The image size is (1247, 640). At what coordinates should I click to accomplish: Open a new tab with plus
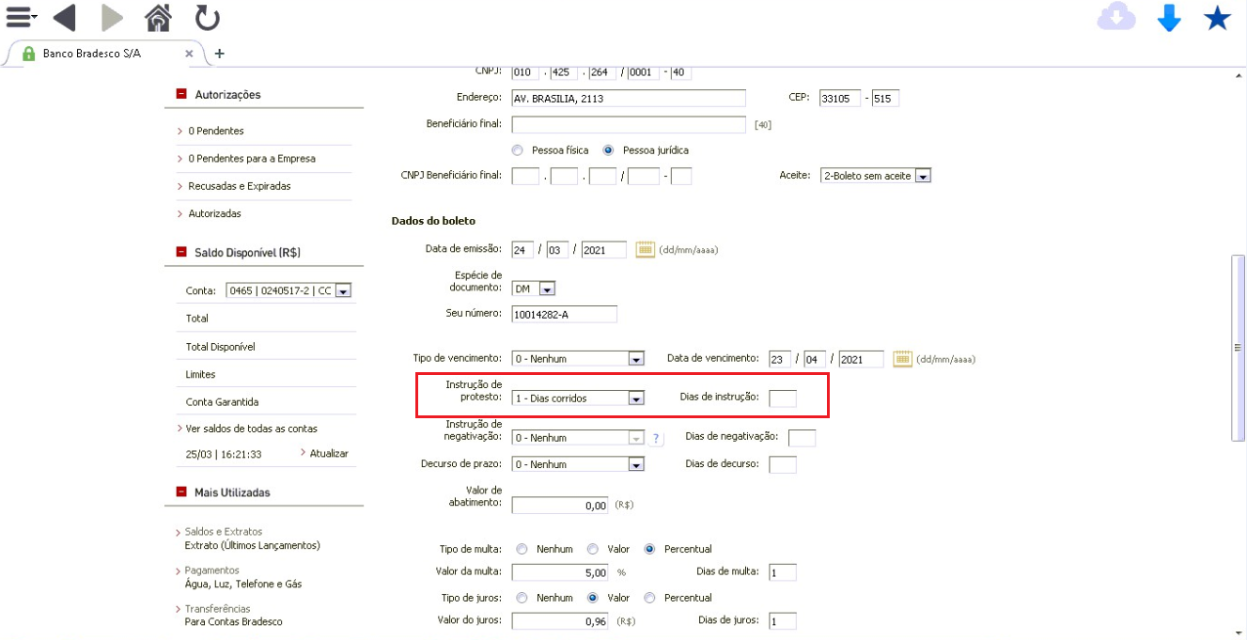(220, 54)
